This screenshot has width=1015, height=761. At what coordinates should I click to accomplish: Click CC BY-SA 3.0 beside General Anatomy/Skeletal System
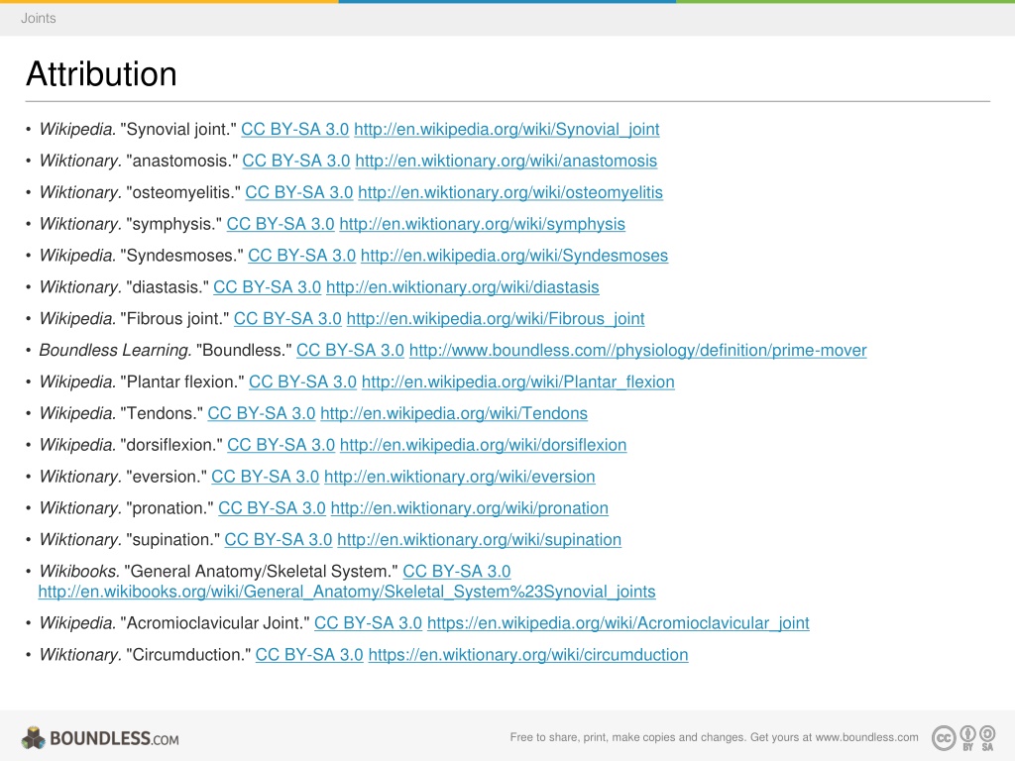(457, 572)
